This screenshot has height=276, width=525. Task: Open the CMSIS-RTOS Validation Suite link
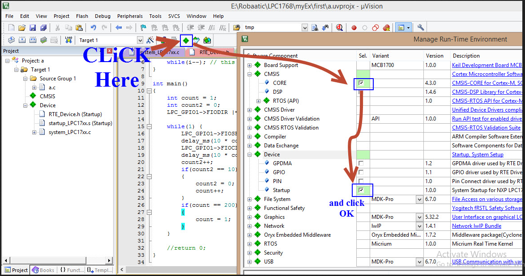486,128
